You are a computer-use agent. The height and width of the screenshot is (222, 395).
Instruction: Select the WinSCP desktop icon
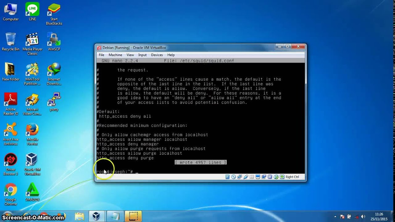pos(54,42)
